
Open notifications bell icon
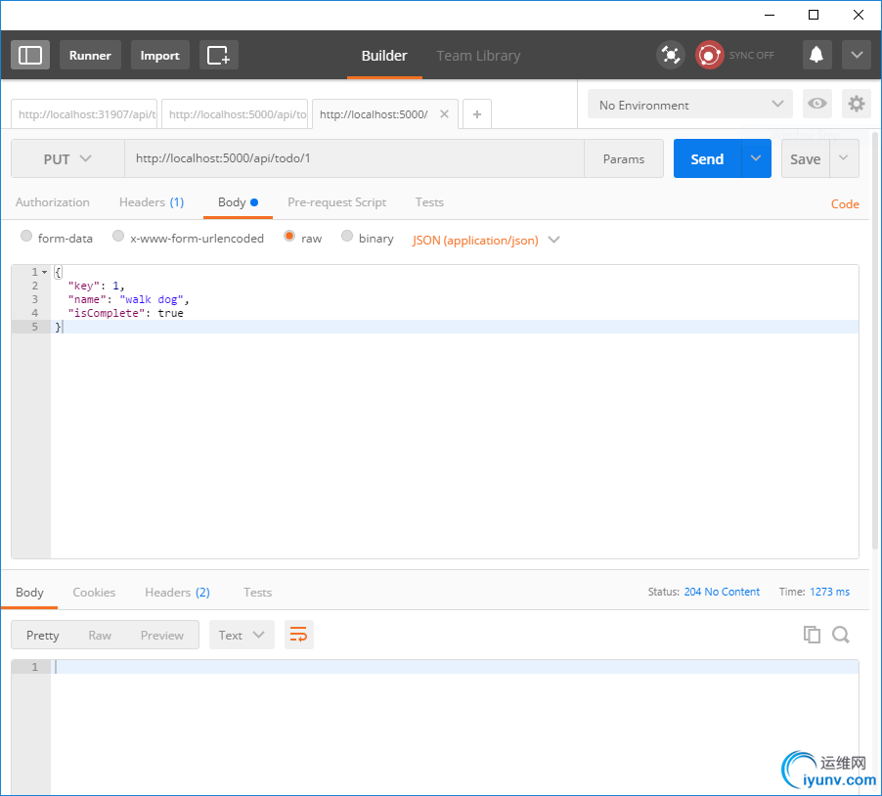click(816, 55)
